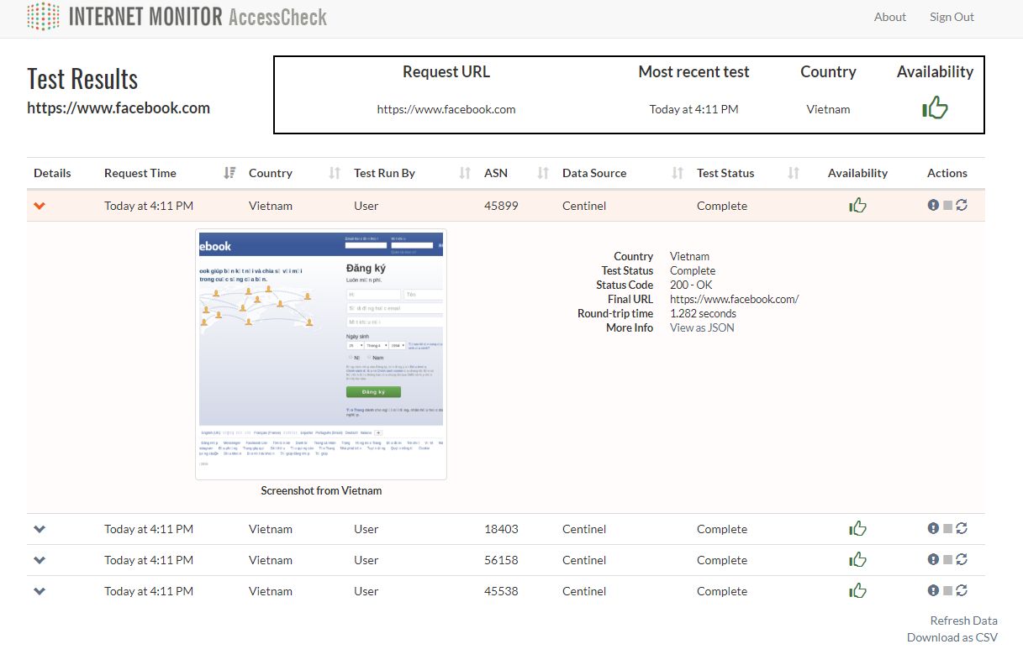Click Complete status in ASN 45538 row
1023x665 pixels.
pos(722,591)
